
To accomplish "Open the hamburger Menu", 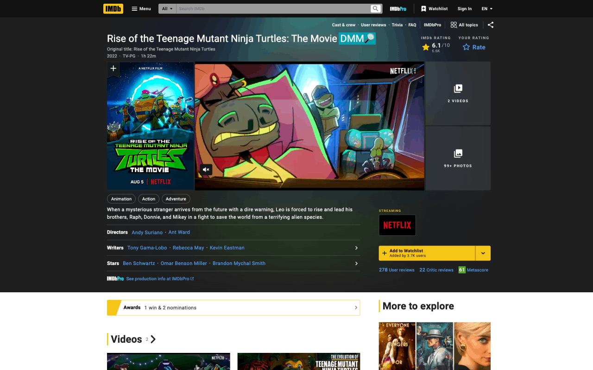I will 141,9.
